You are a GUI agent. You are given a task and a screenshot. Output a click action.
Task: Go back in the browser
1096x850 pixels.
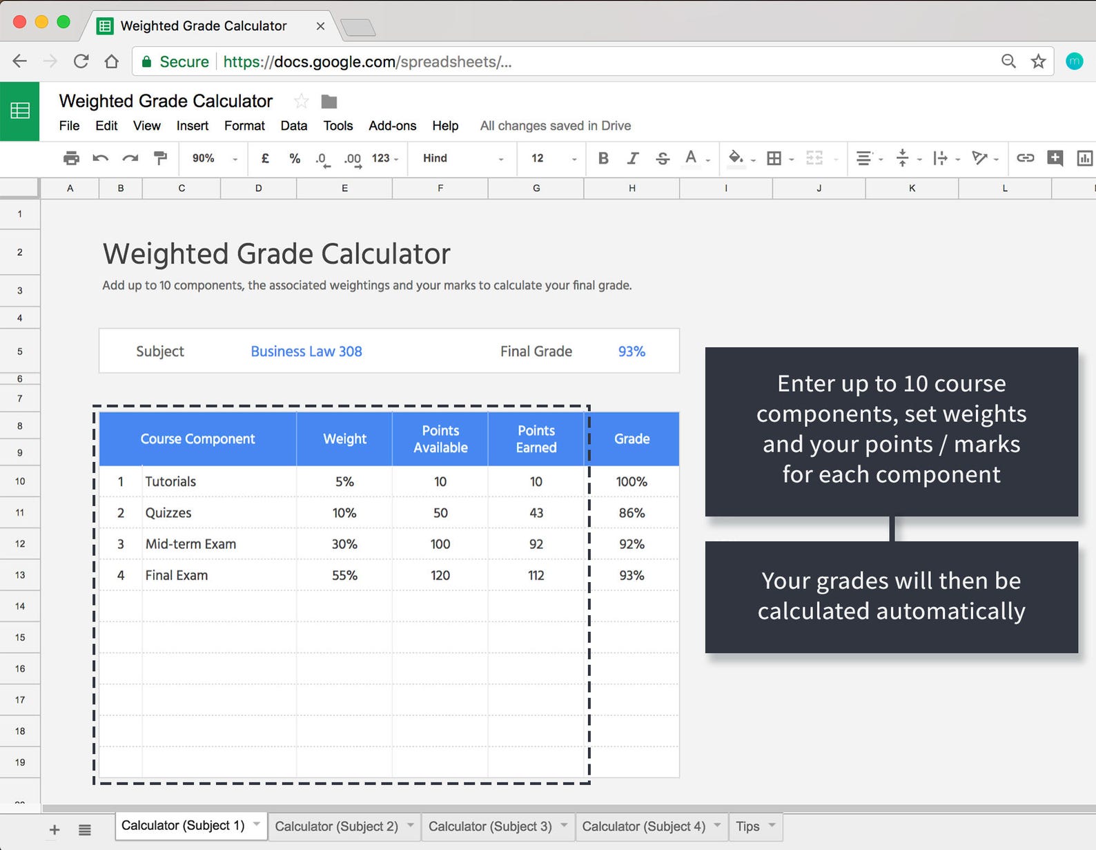point(20,61)
